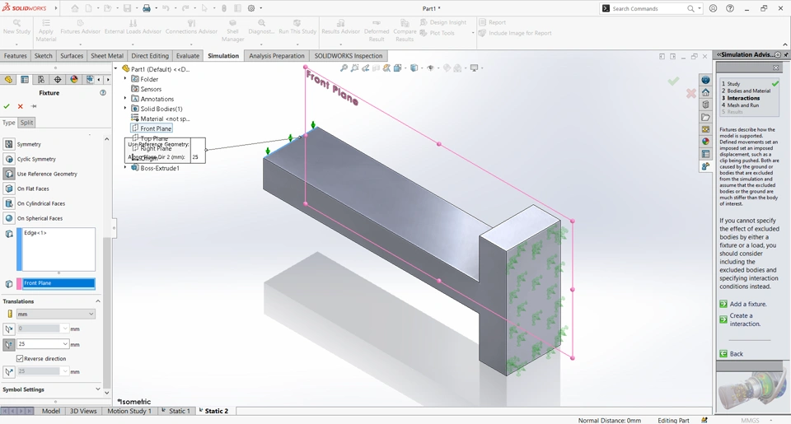This screenshot has height=424, width=791.
Task: Select the On Flat Faces fixture icon
Action: pos(9,189)
